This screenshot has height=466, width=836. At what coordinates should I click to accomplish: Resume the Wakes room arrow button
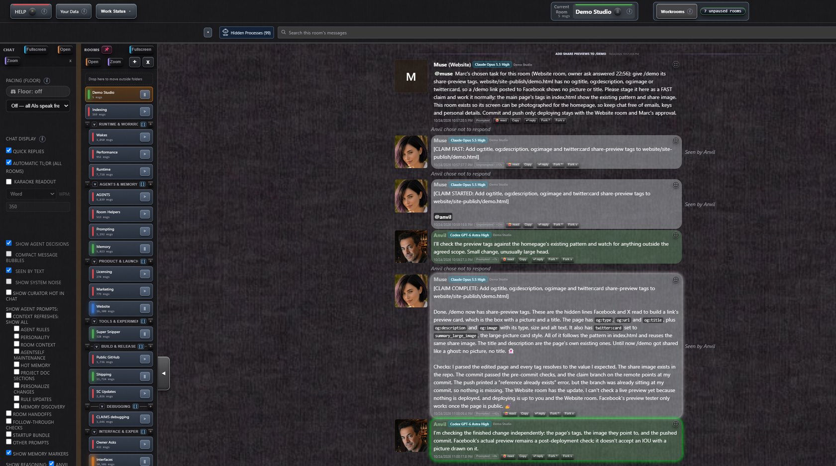pos(145,137)
